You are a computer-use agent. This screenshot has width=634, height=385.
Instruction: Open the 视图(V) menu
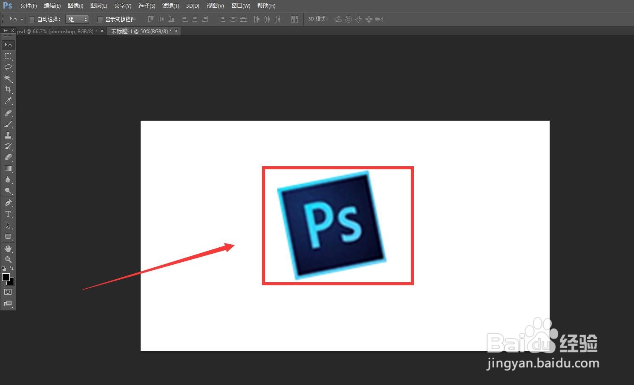coord(215,6)
